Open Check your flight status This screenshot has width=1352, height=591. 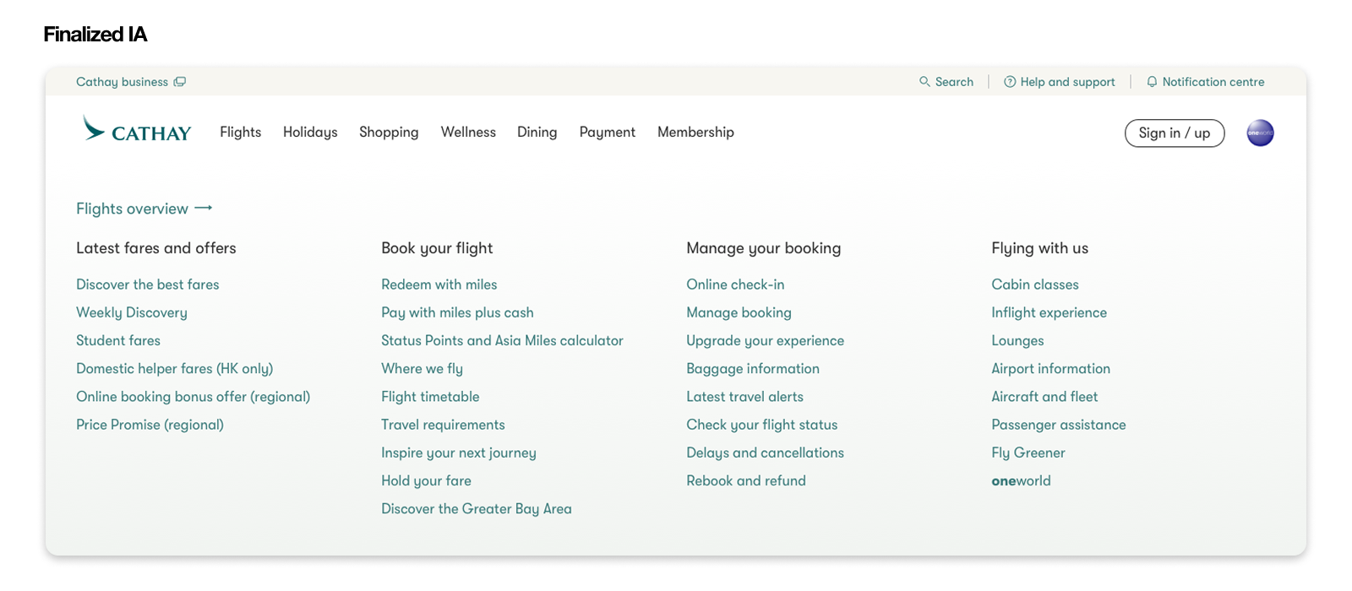pyautogui.click(x=762, y=425)
